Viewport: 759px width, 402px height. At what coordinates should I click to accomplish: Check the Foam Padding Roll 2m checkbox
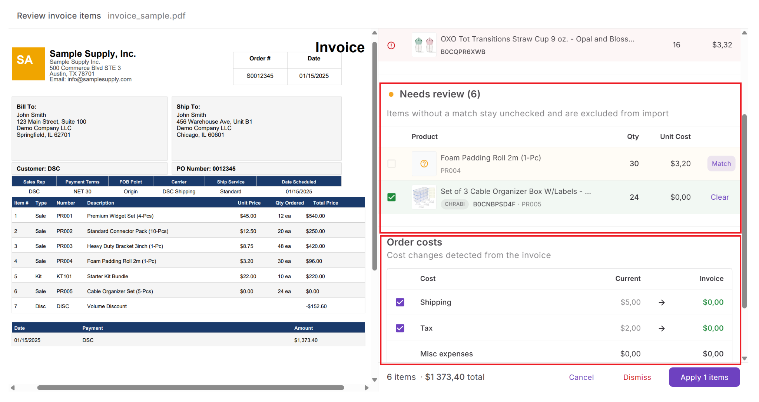[x=391, y=163]
